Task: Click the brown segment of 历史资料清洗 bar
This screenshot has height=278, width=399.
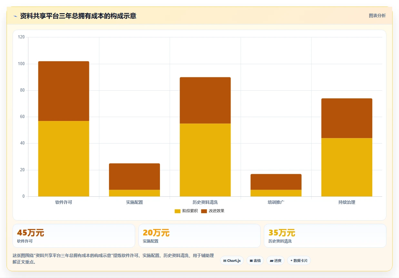Action: pyautogui.click(x=205, y=100)
